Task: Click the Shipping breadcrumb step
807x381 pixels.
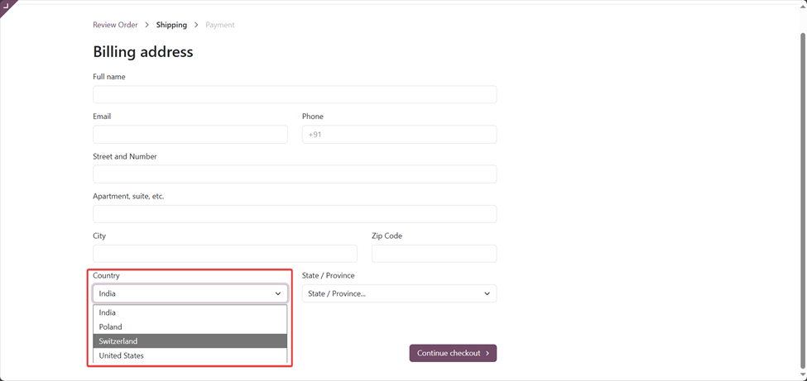Action: click(171, 25)
